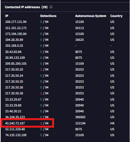This screenshot has height=142, width=130.
Task: Click the 2 / 94 detection for 43.243.73.187
Action: pyautogui.click(x=44, y=123)
